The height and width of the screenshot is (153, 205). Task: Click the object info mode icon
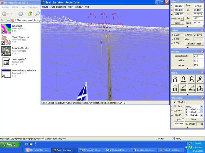[x=175, y=88]
